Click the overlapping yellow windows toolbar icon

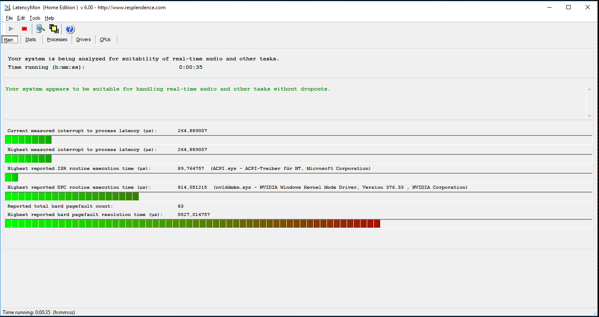click(x=54, y=29)
